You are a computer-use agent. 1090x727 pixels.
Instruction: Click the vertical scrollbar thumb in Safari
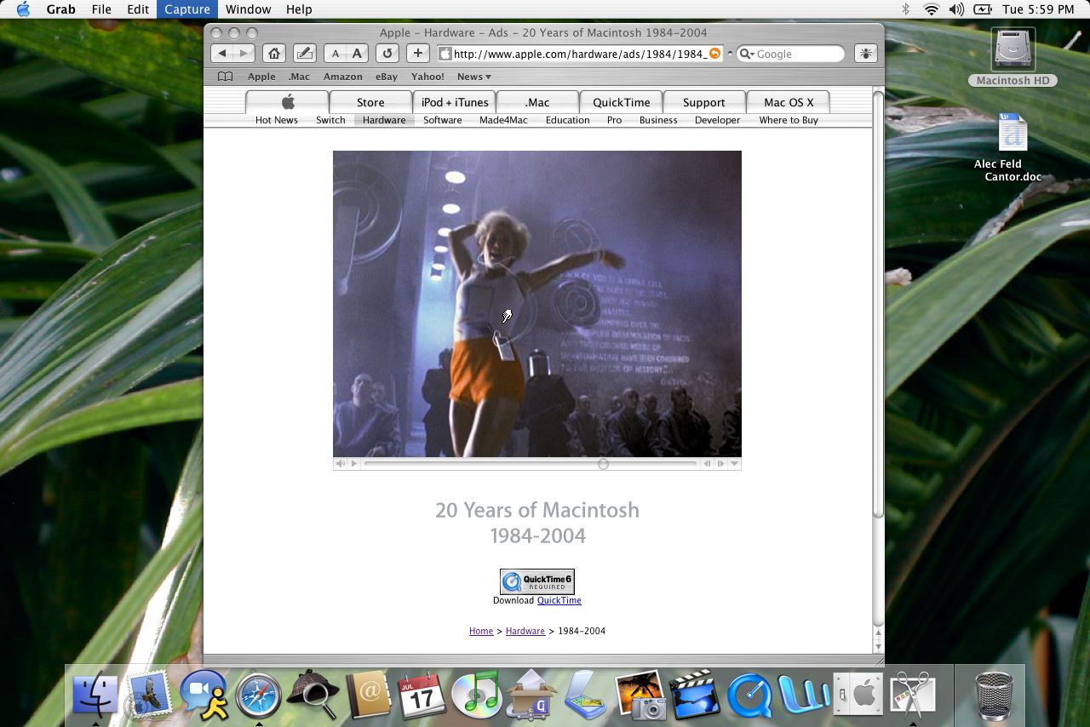coord(878,302)
